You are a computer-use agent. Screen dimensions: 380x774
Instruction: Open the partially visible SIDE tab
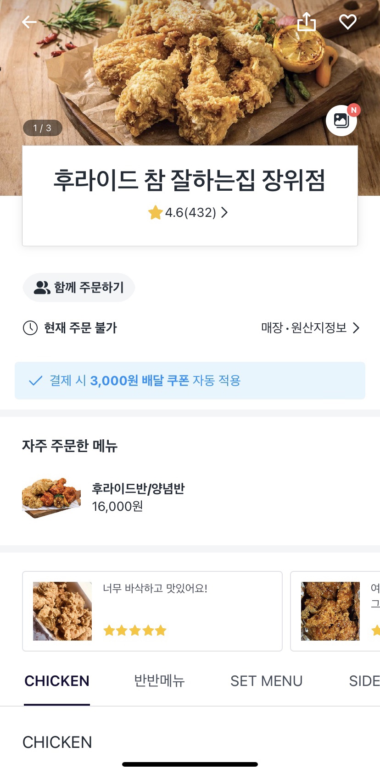click(x=363, y=681)
